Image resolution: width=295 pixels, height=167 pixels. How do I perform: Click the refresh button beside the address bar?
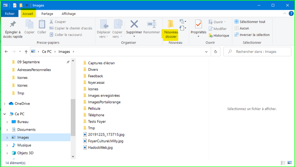216,52
